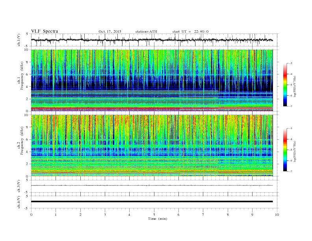Viewport: 312px width, 241px height.
Task: Click the "9" tick label on Time axis
Action: click(x=252, y=215)
